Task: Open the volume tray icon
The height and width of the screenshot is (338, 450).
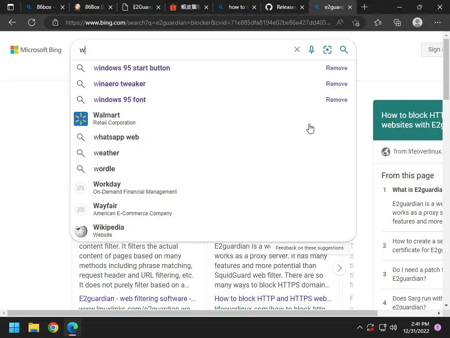Action: point(393,327)
